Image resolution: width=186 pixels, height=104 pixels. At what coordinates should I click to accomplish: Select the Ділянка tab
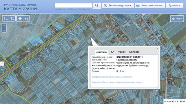pyautogui.click(x=101, y=52)
